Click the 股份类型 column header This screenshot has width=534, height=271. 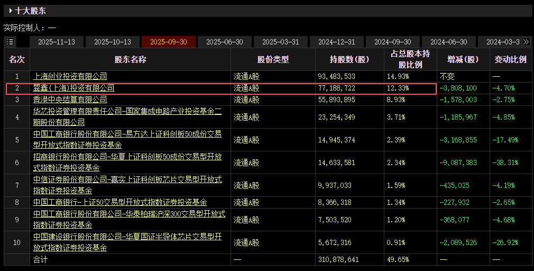click(x=273, y=59)
